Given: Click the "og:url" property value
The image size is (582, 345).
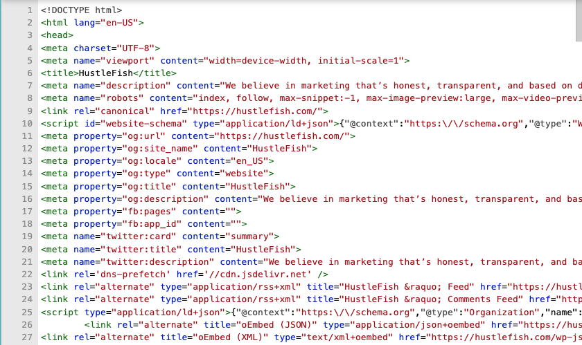Looking at the screenshot, I should (143, 136).
